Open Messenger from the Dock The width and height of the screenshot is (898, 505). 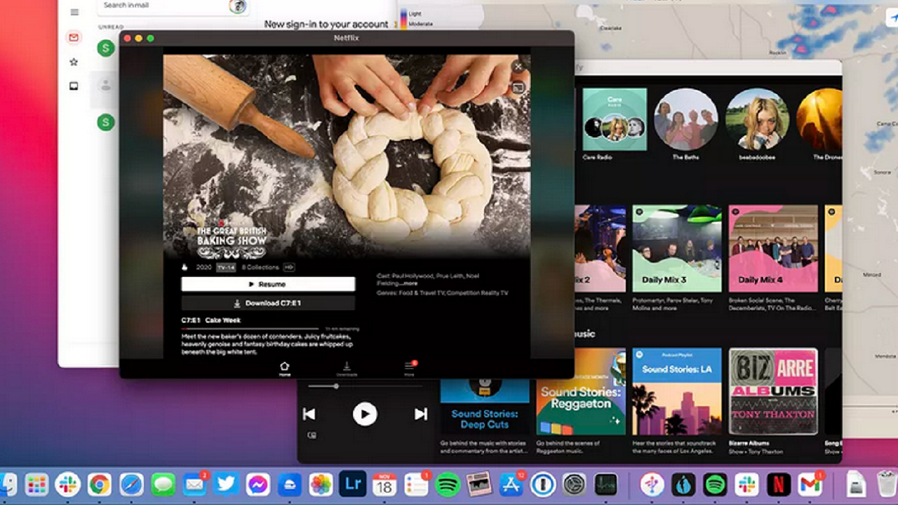click(257, 484)
